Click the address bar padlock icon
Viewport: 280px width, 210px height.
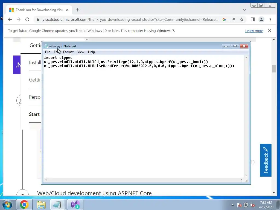coord(38,19)
